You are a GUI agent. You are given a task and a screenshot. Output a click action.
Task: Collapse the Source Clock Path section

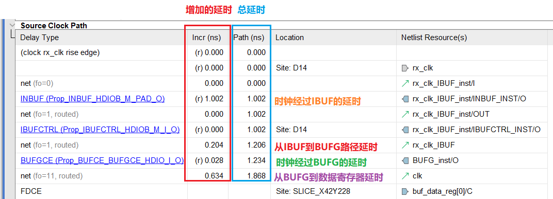12,25
